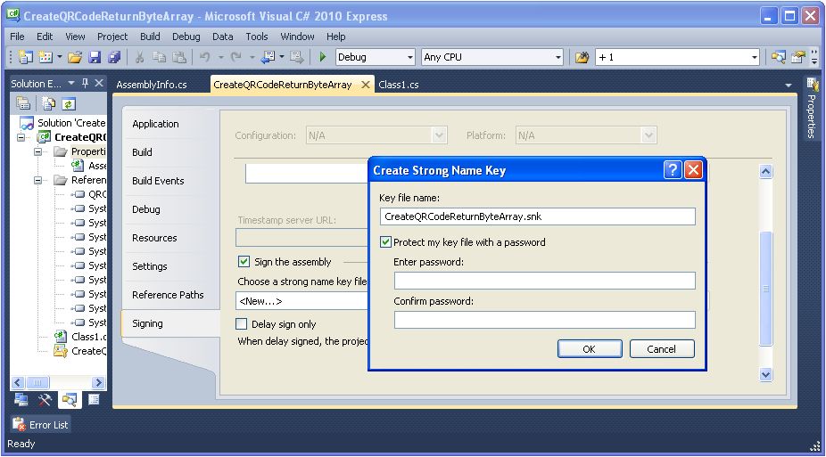Switch to the AssemblyInfo.cs tab
Image resolution: width=826 pixels, height=457 pixels.
click(152, 85)
